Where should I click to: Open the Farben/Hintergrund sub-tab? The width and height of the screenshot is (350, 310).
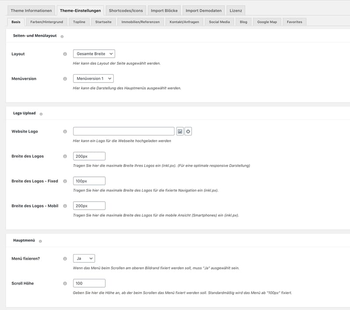coord(45,22)
